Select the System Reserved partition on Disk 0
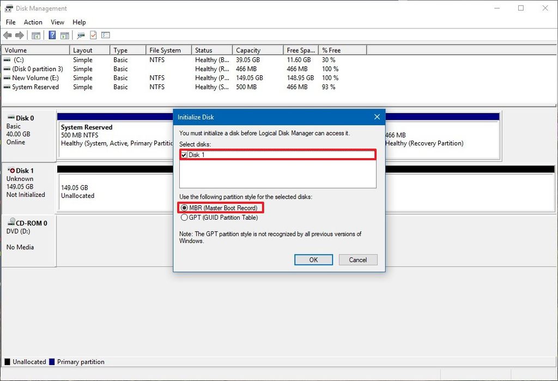This screenshot has width=558, height=381. coord(109,136)
